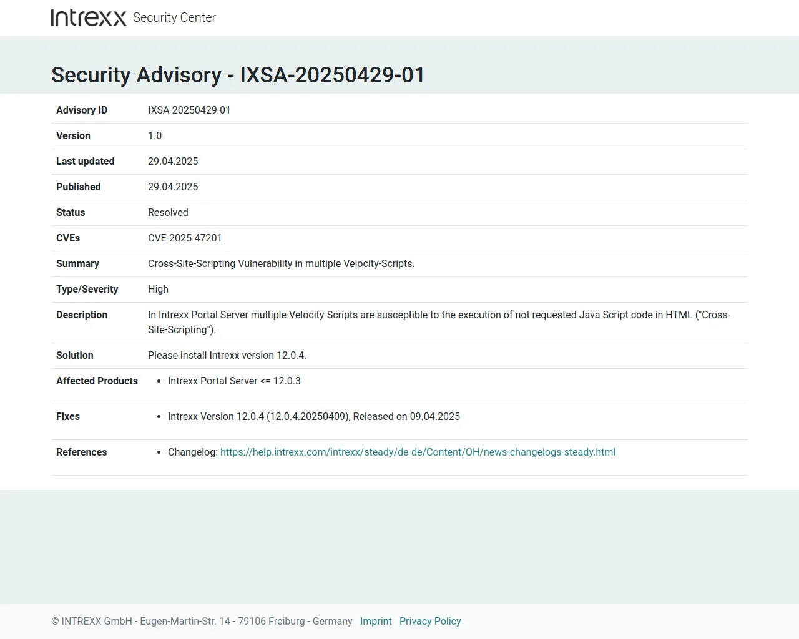The width and height of the screenshot is (799, 639).
Task: Click the Type/Severity row label
Action: tap(87, 289)
